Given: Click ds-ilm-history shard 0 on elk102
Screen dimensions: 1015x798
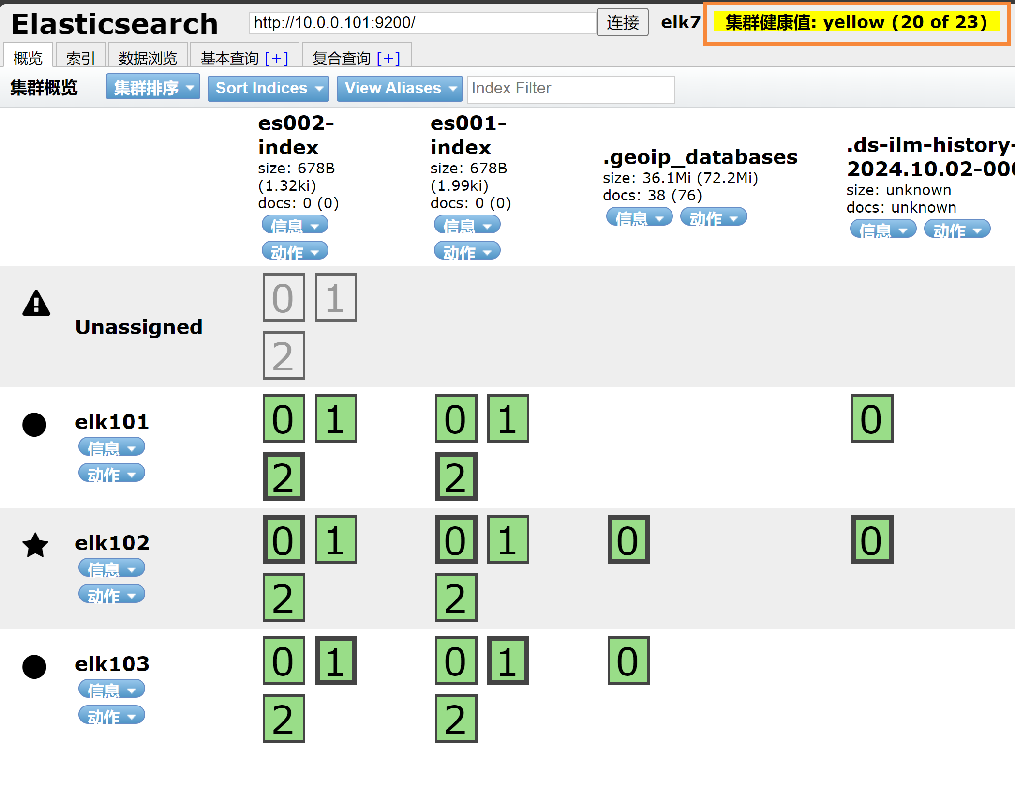Looking at the screenshot, I should (x=872, y=539).
